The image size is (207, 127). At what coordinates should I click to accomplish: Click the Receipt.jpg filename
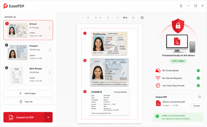34,72
